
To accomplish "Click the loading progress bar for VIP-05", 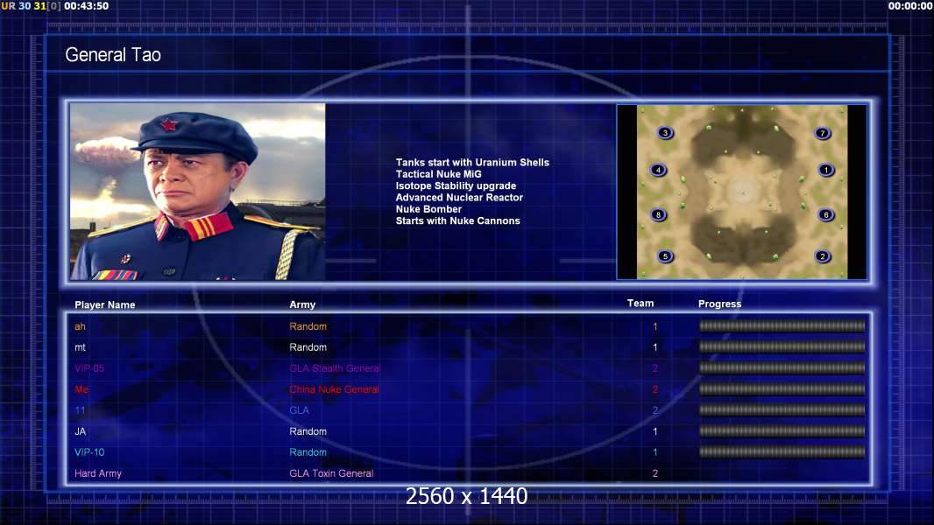I will point(782,368).
